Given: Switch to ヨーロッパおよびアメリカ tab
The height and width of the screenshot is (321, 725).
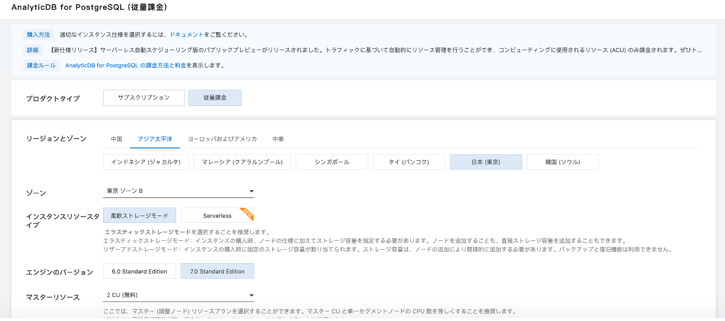Looking at the screenshot, I should coord(222,139).
